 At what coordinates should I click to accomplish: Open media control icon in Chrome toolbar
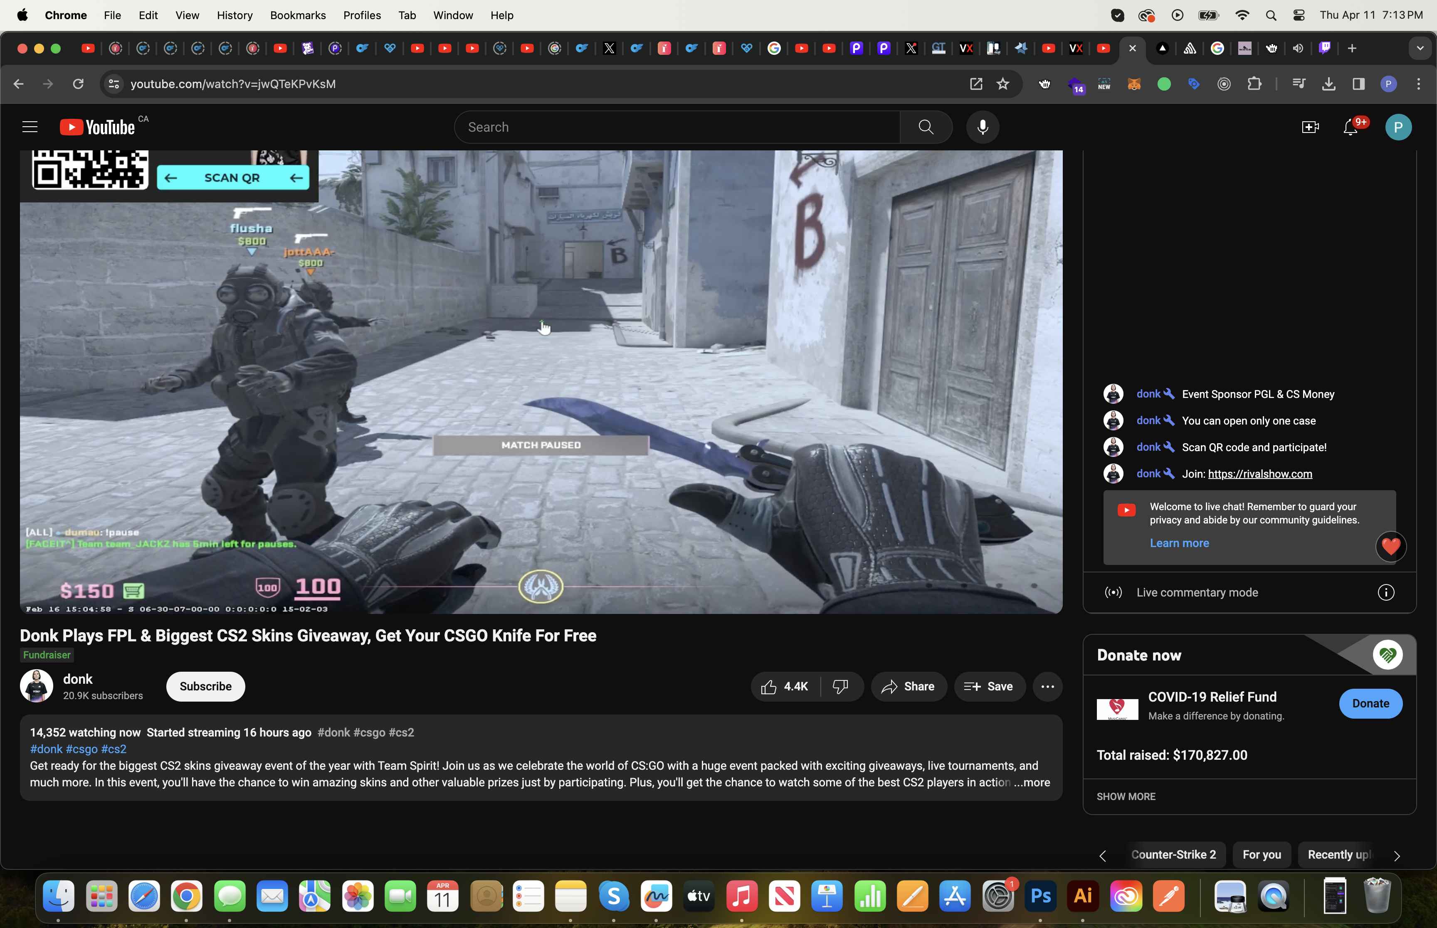pyautogui.click(x=1299, y=84)
